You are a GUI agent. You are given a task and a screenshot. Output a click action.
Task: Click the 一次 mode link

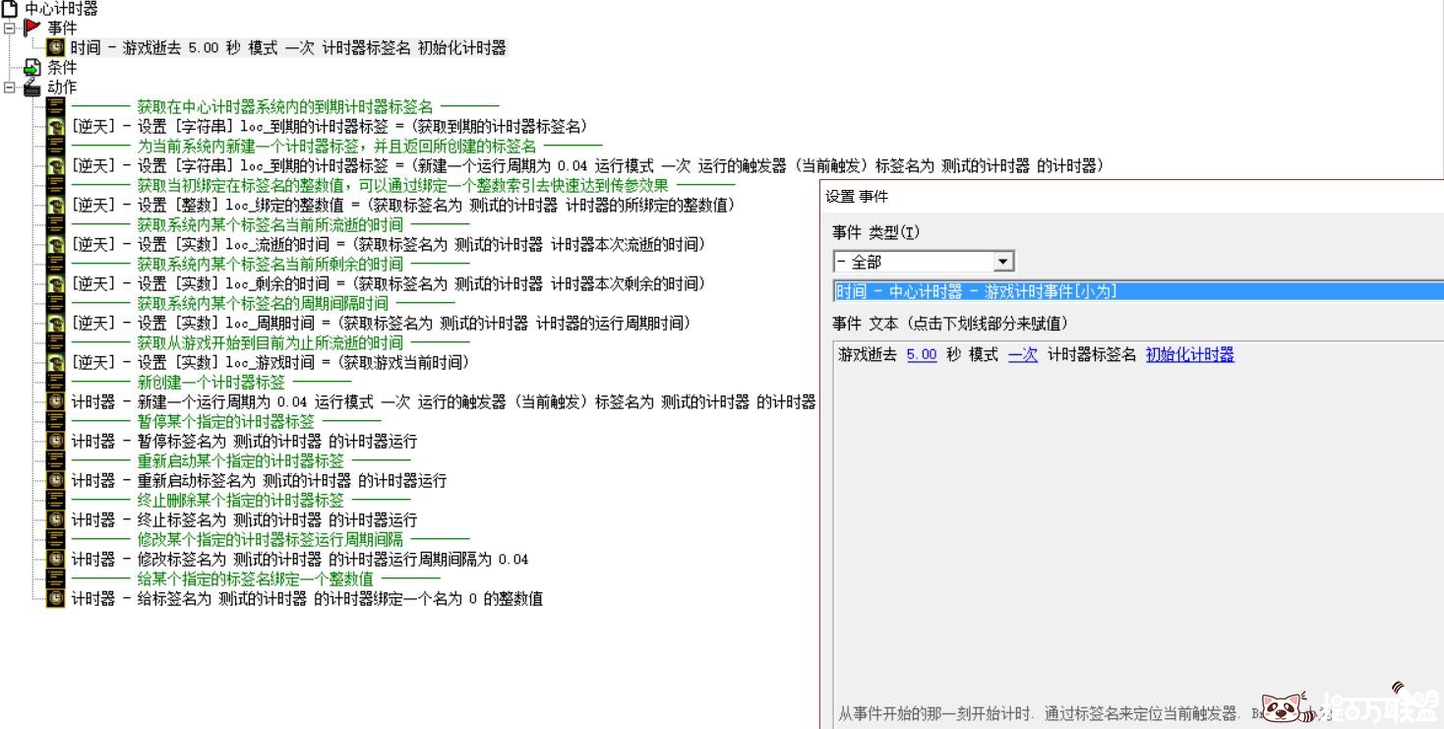1023,355
